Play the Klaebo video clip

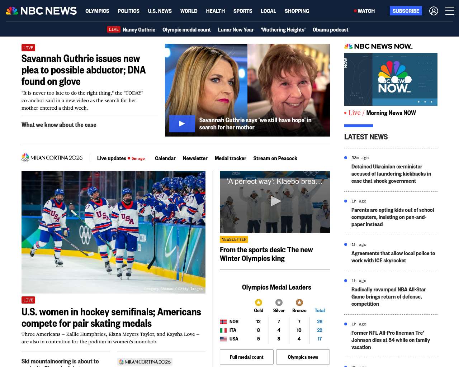pos(275,201)
